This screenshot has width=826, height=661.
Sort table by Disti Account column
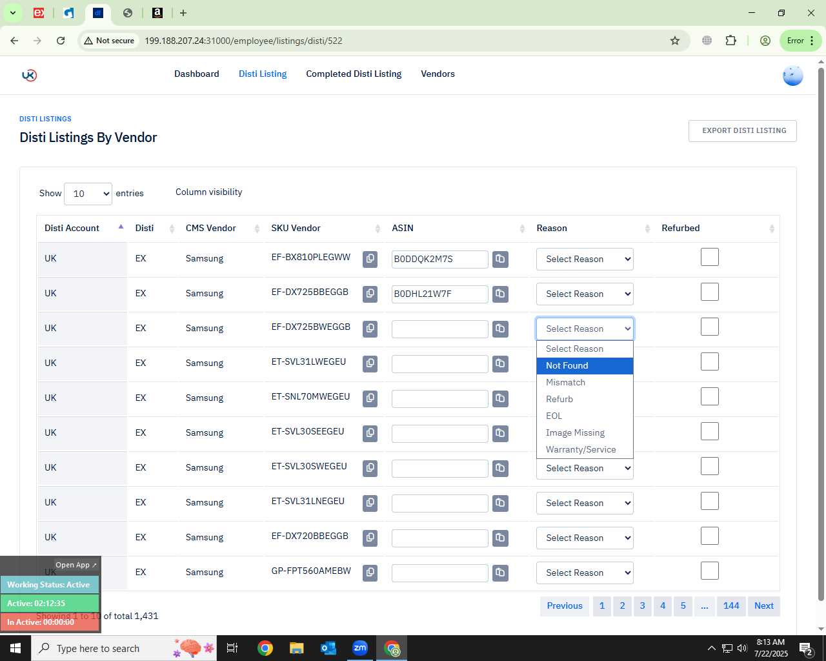(82, 228)
